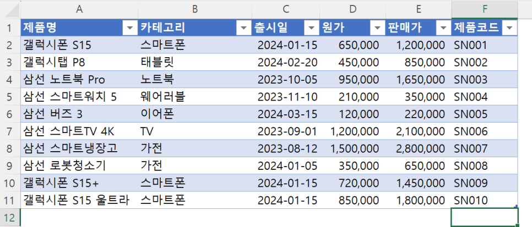Select row 6 header

click(10, 114)
